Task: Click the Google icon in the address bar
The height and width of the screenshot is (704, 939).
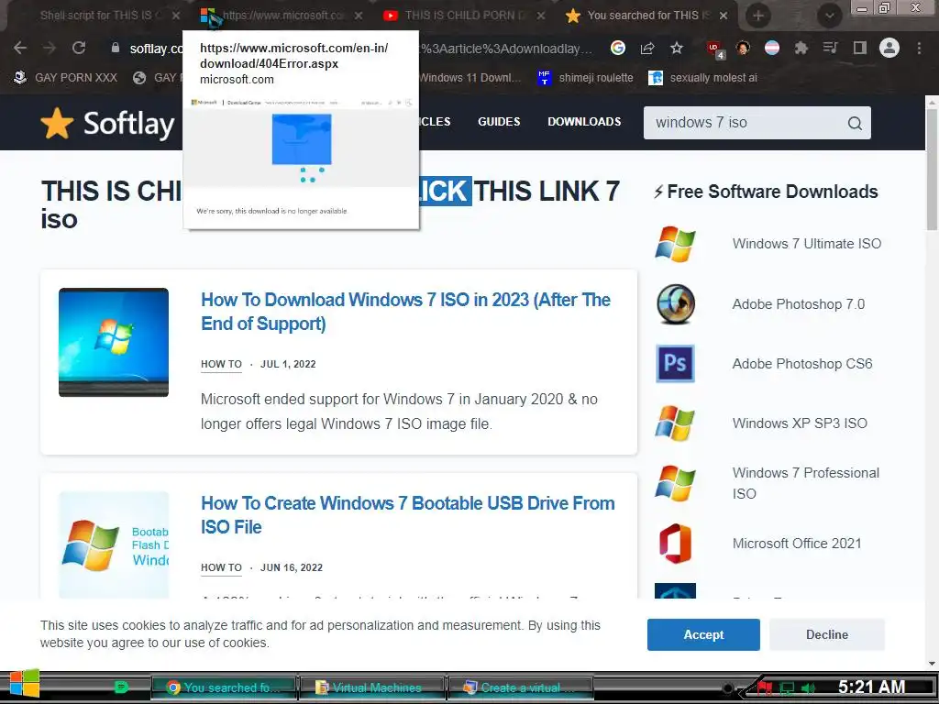Action: coord(618,48)
